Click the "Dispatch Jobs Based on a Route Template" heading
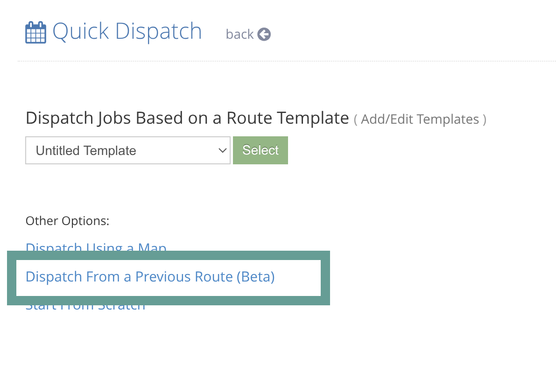Image resolution: width=556 pixels, height=366 pixels. (x=187, y=118)
